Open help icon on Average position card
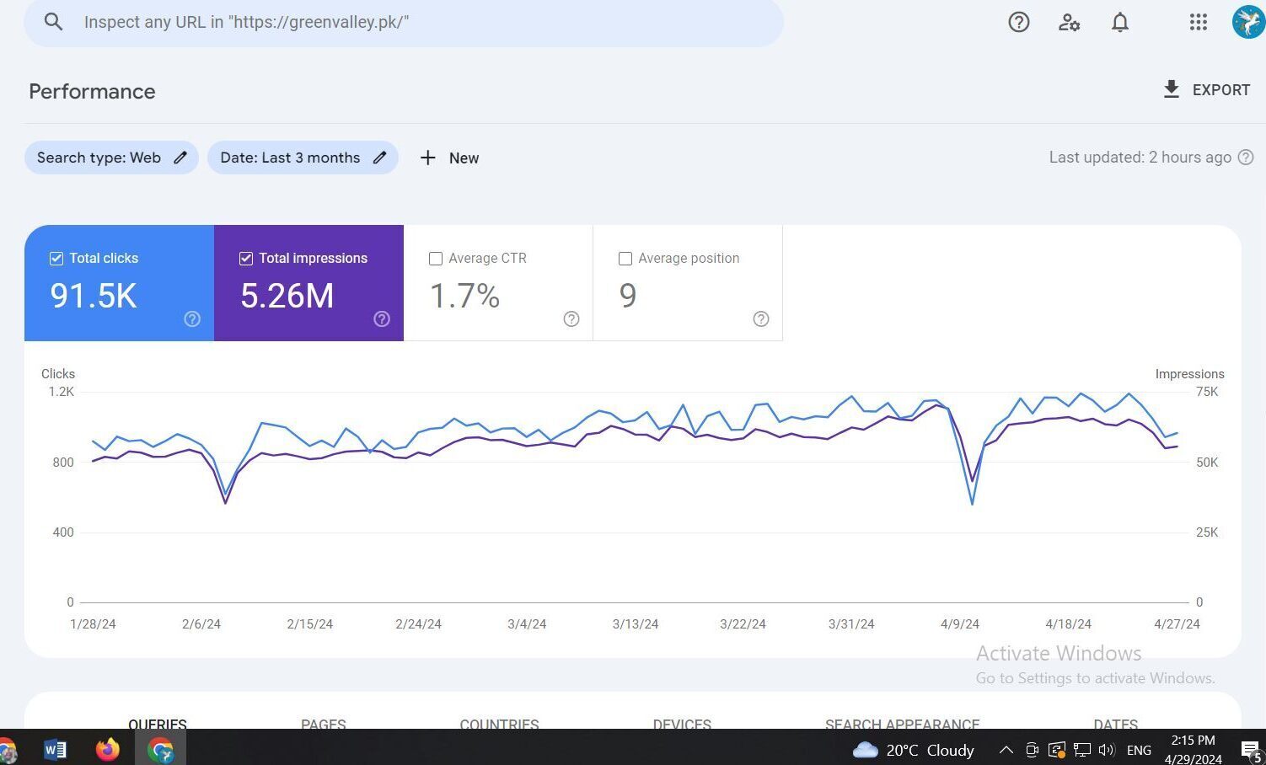The height and width of the screenshot is (765, 1266). point(761,318)
